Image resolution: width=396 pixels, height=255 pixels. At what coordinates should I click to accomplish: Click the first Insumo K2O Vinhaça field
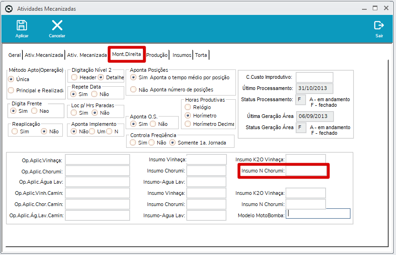(x=306, y=159)
